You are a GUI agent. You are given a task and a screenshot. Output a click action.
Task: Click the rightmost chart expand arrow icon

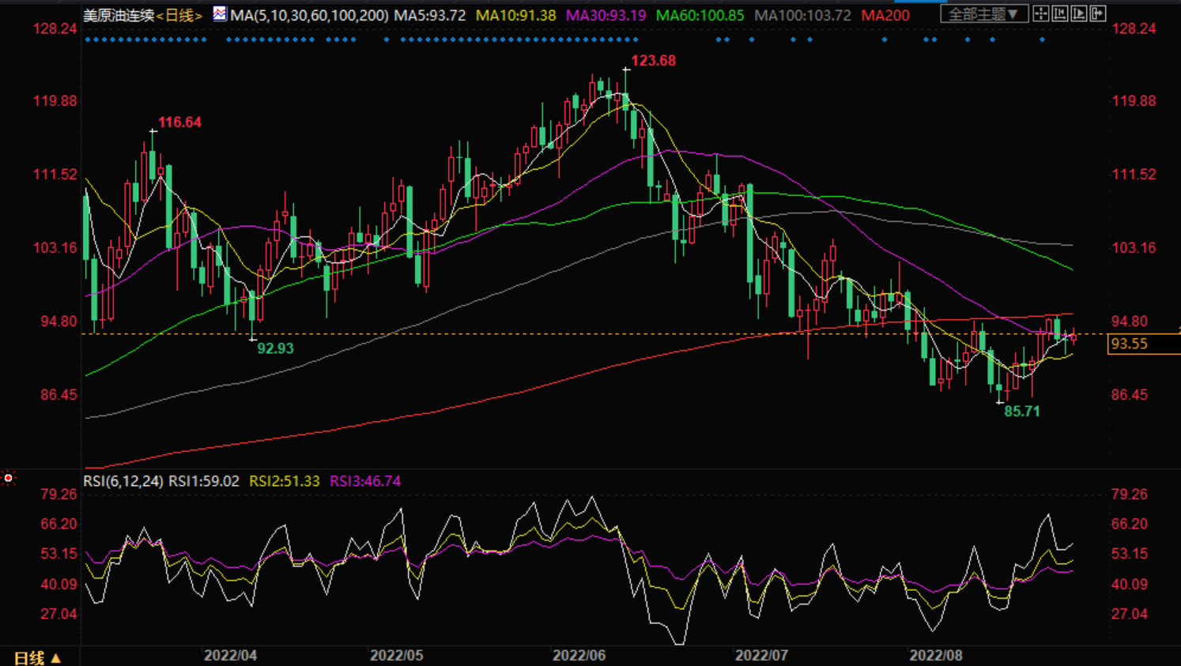point(1098,13)
